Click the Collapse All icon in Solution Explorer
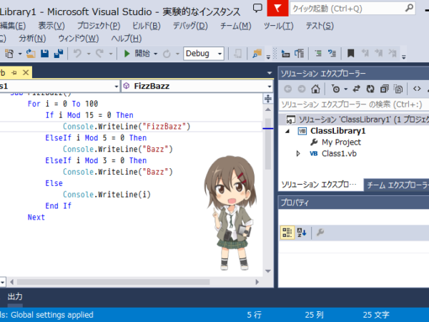429x322 pixels. coord(385,89)
